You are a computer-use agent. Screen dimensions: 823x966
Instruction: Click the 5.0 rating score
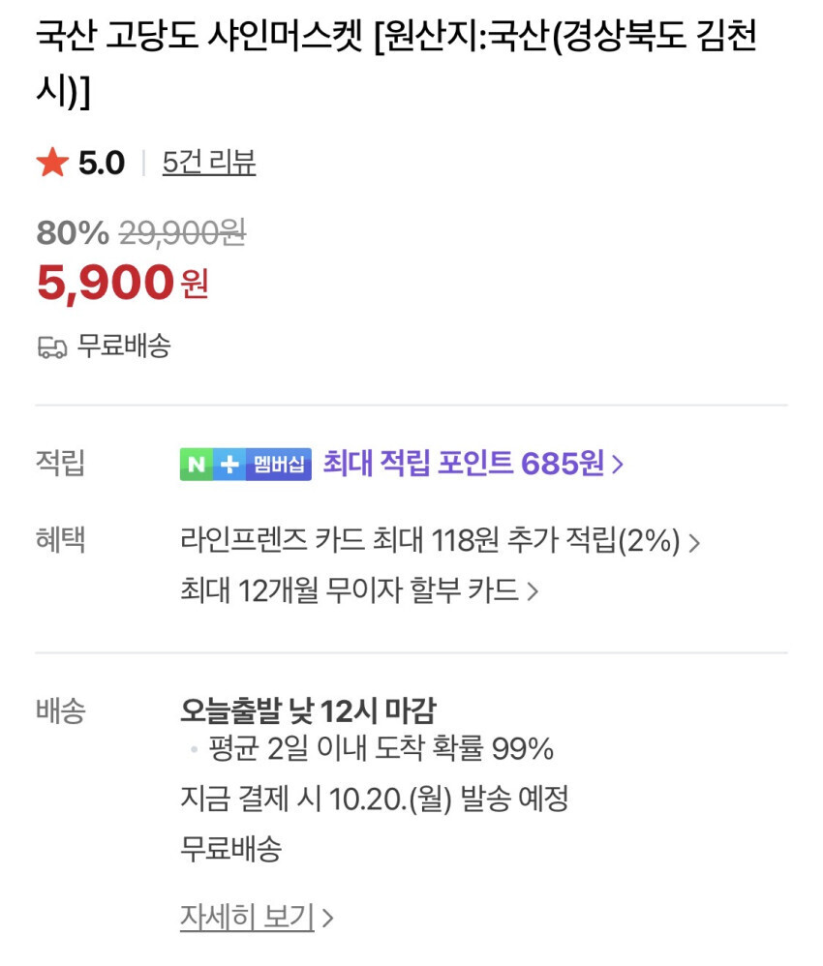click(102, 164)
